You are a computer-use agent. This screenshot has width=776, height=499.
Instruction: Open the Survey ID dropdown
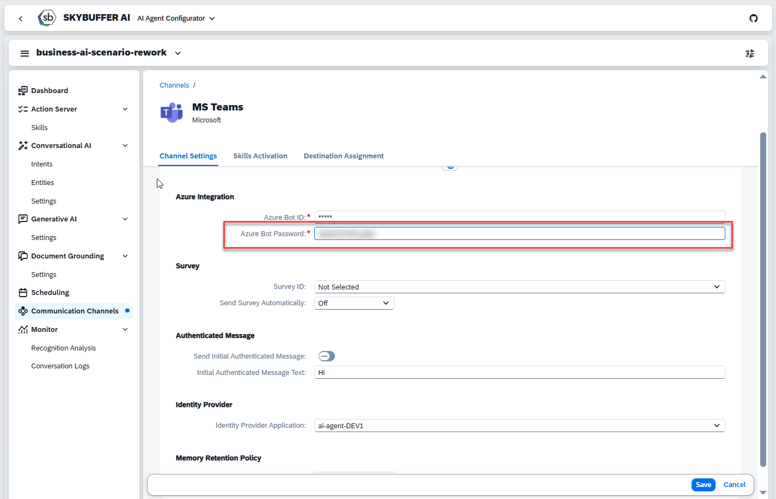tap(520, 287)
